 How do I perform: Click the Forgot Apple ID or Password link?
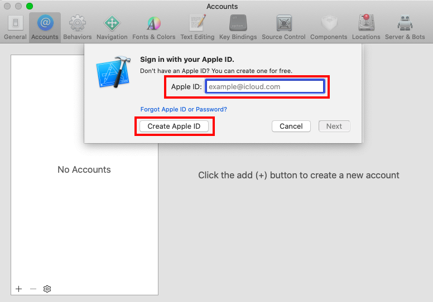tap(184, 109)
